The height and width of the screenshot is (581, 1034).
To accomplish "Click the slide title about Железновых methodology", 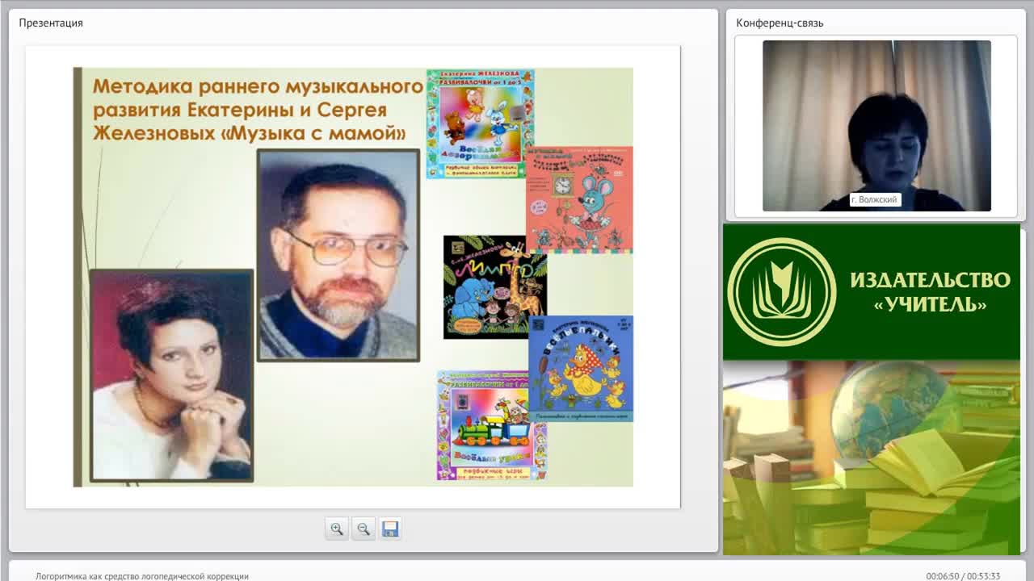I will pos(258,110).
